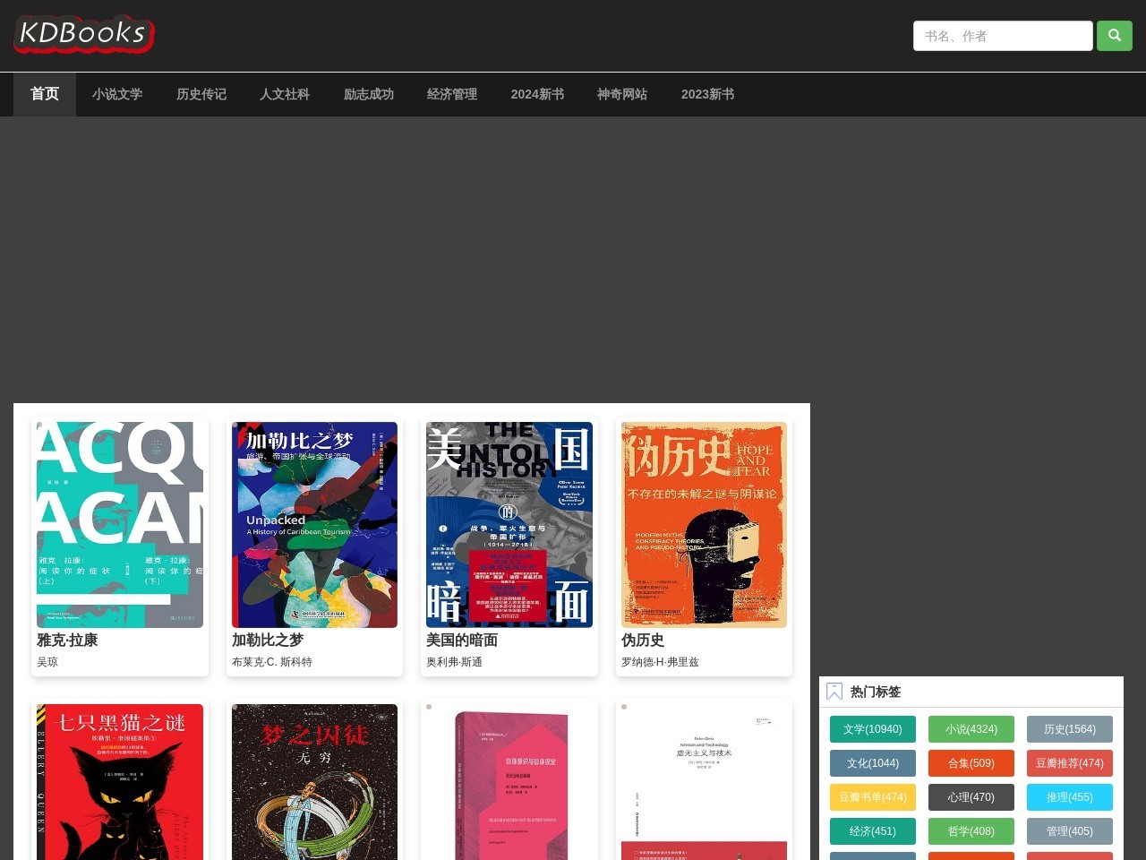Click author name 奥利弗·斯通
This screenshot has height=860, width=1146.
point(454,662)
